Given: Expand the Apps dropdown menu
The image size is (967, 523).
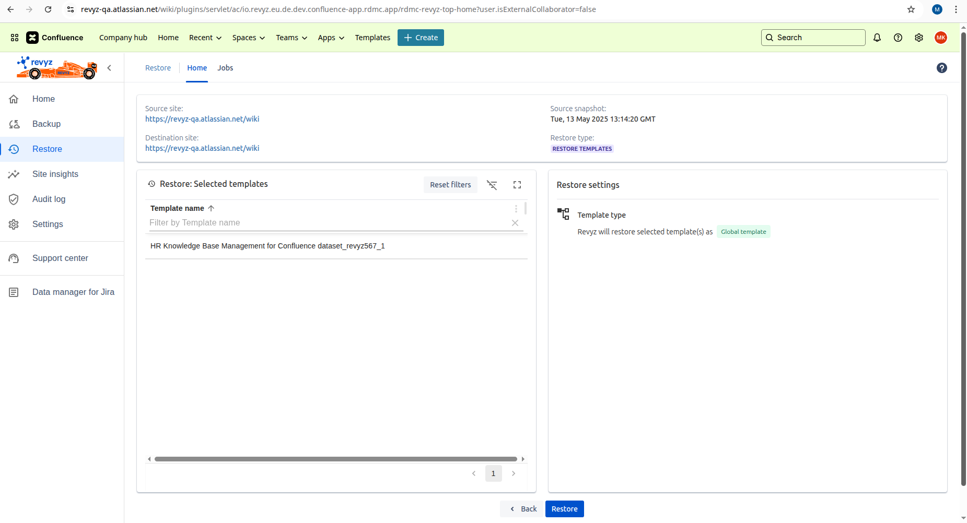Looking at the screenshot, I should pos(331,38).
